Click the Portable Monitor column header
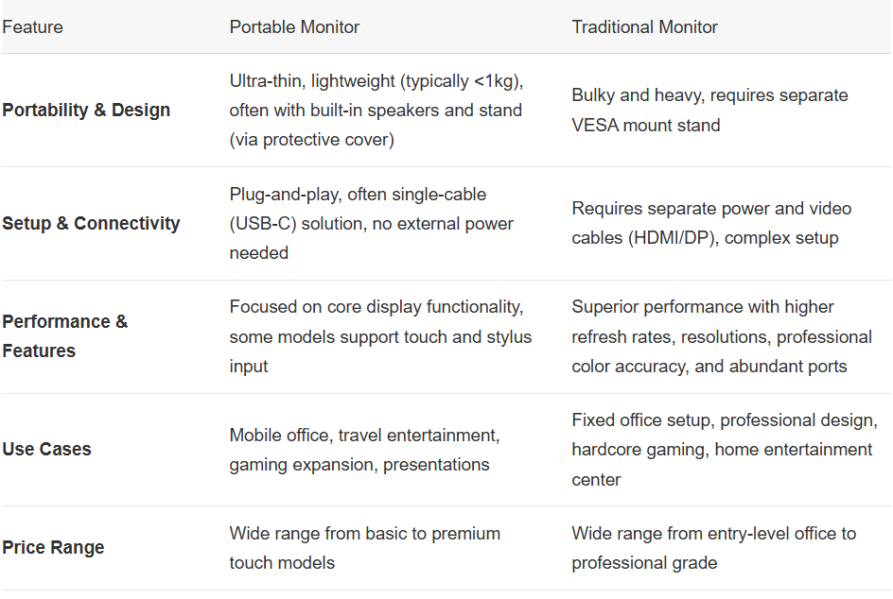 click(294, 27)
